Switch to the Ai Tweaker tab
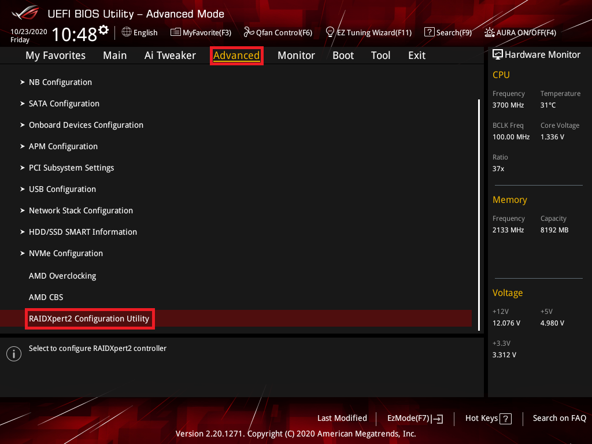 point(170,55)
